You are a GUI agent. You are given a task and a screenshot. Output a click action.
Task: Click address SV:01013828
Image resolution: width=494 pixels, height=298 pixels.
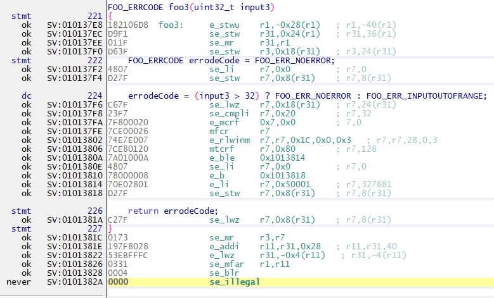[x=75, y=273]
